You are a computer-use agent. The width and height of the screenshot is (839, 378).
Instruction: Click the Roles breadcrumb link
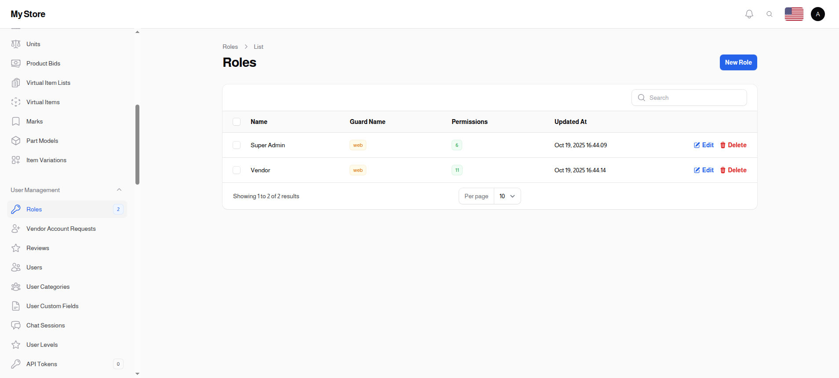(230, 47)
